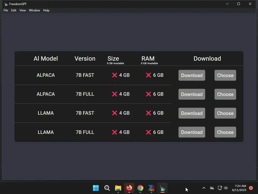Open the NEO app in taskbar
The height and width of the screenshot is (194, 258).
(x=151, y=188)
